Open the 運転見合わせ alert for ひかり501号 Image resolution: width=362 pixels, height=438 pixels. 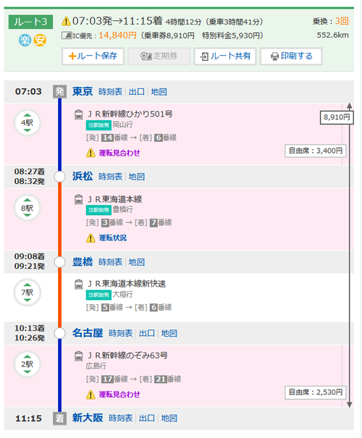point(119,153)
